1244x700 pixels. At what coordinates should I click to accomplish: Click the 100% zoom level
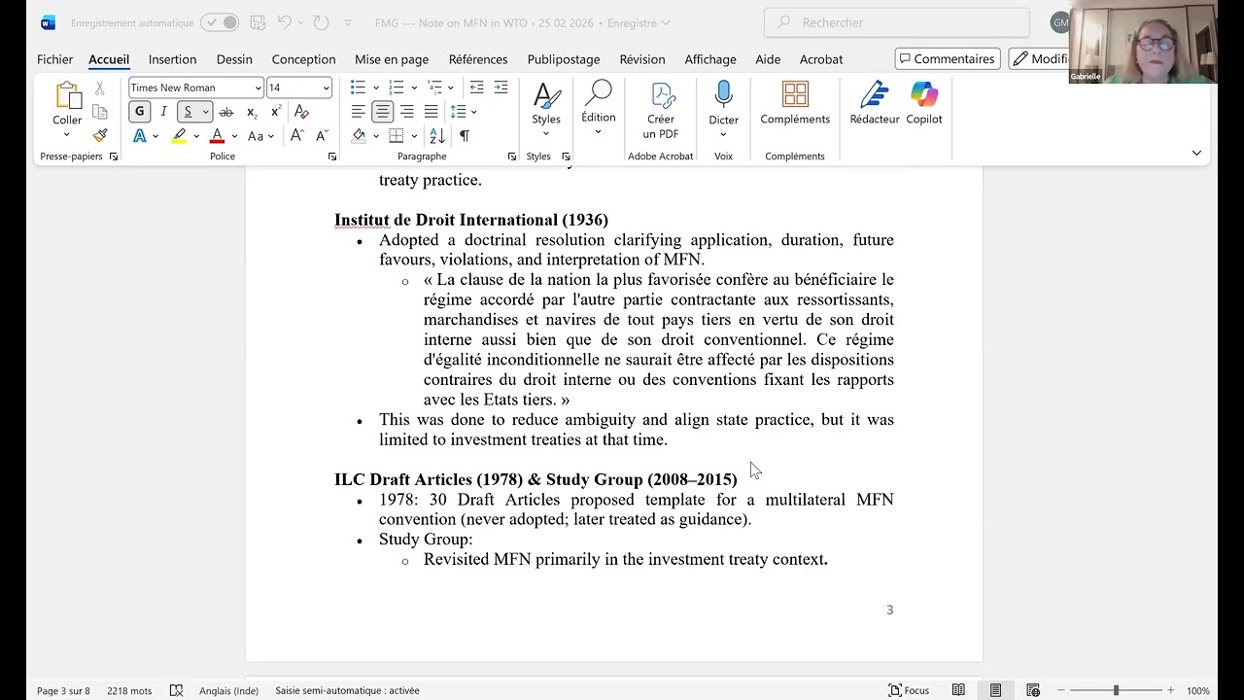pyautogui.click(x=1197, y=690)
